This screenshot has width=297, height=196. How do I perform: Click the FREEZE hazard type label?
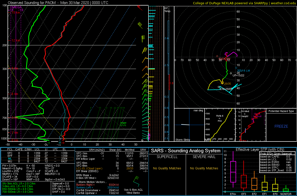(281, 126)
